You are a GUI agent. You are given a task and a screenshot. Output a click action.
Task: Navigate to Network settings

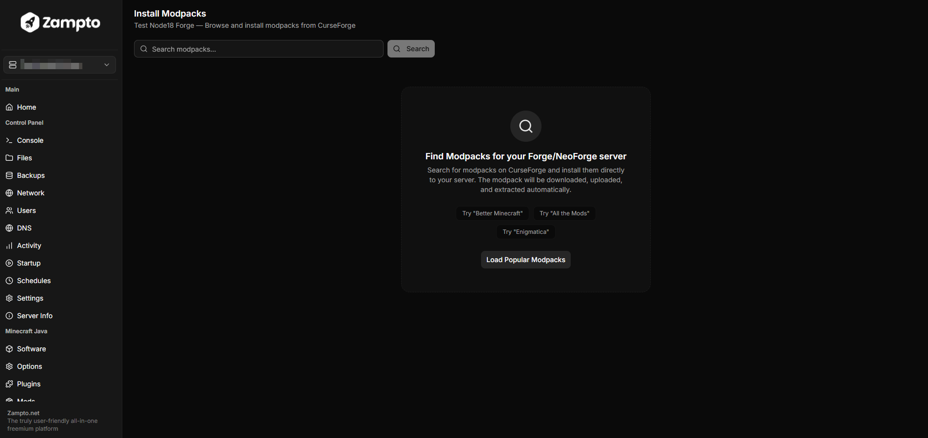coord(59,193)
